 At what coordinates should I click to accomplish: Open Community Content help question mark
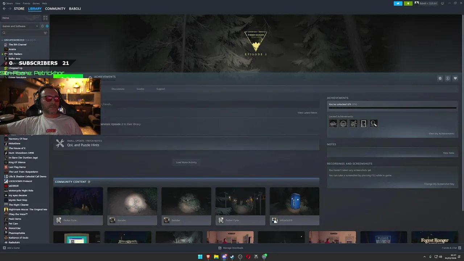[x=89, y=182]
